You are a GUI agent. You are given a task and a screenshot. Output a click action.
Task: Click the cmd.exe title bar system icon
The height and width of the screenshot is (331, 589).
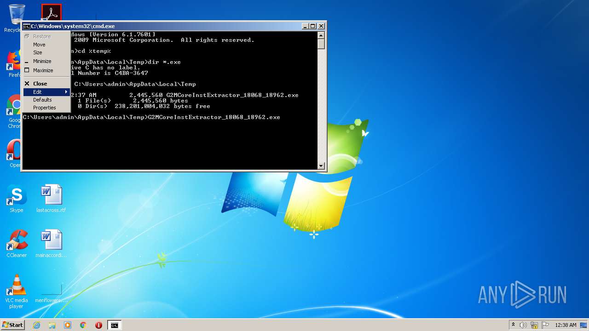point(27,26)
